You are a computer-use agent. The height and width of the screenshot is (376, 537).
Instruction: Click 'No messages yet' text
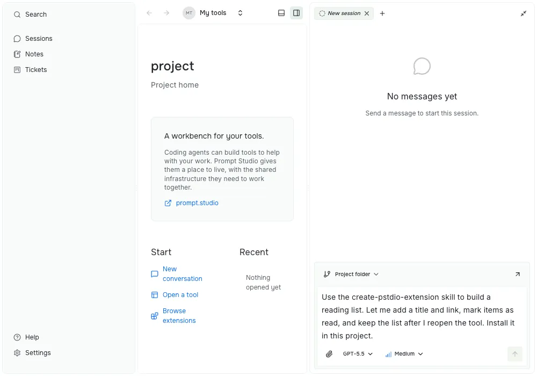point(422,97)
